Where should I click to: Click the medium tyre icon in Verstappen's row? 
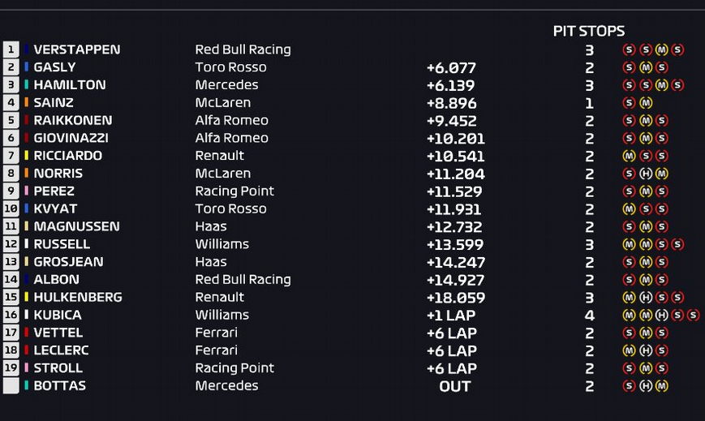tap(661, 49)
